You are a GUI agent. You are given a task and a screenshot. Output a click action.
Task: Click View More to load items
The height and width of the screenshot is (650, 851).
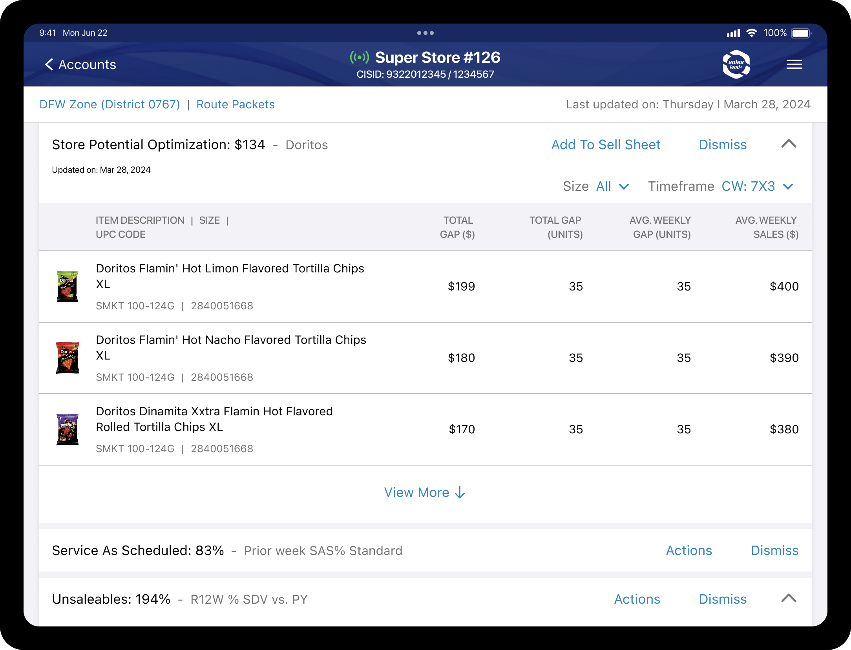[x=425, y=492]
